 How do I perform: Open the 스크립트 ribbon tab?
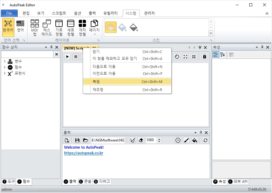pyautogui.click(x=59, y=13)
